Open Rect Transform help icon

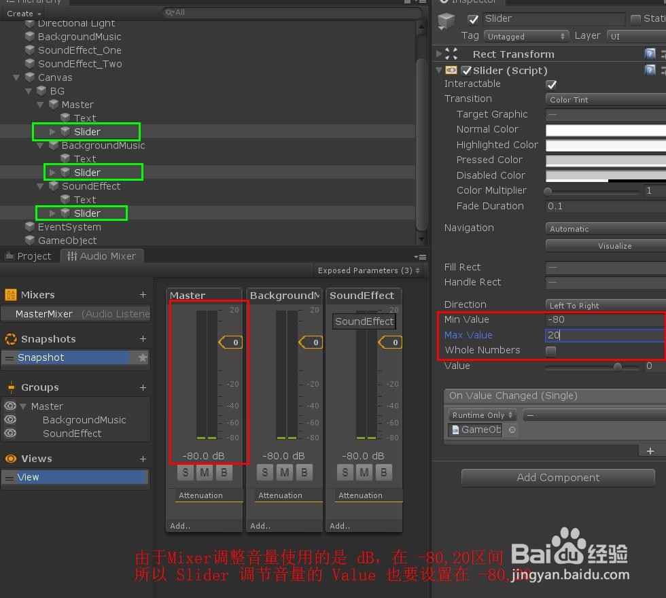pos(650,54)
